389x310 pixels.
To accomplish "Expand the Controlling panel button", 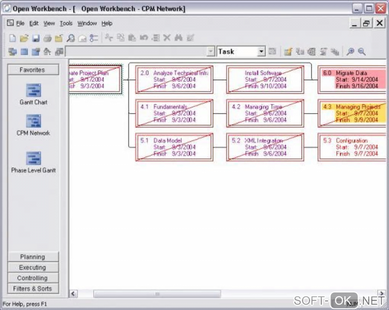I will (33, 278).
